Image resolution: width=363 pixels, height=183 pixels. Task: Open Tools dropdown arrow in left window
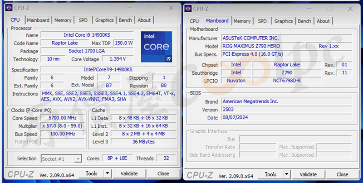(x=108, y=173)
